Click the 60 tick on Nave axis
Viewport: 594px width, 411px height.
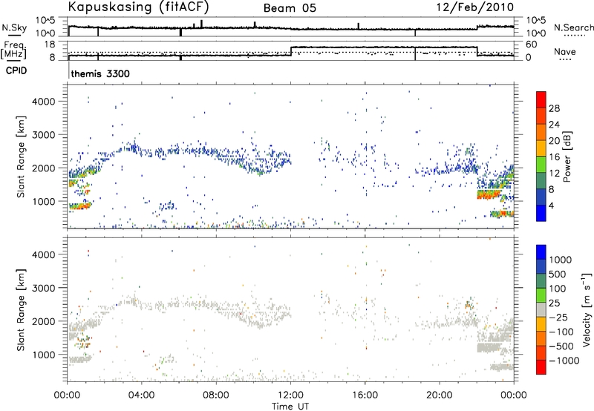[x=532, y=45]
